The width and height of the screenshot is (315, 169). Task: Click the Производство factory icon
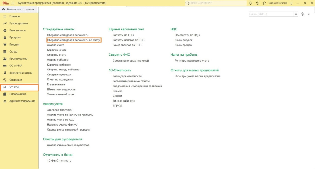click(5, 59)
